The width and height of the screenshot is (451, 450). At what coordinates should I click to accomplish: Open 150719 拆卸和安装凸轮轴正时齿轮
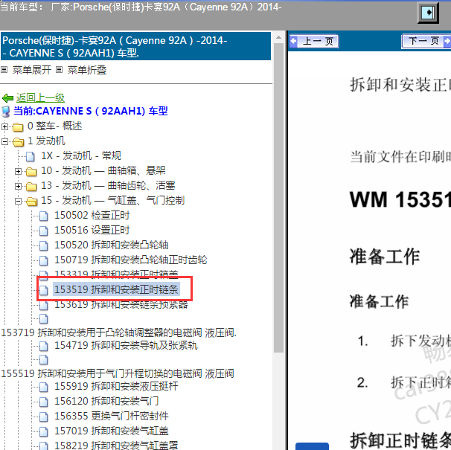pyautogui.click(x=131, y=260)
